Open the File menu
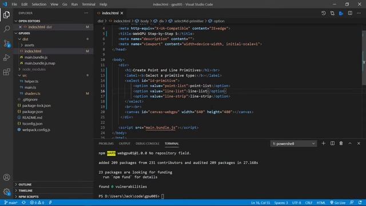This screenshot has height=206, width=366. coord(14,4)
